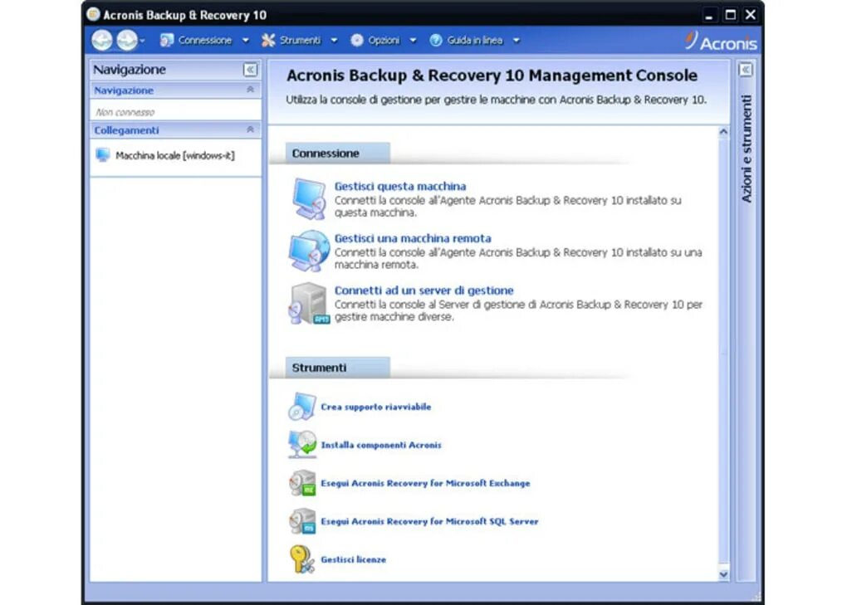Maximize the Acronis window
Screen dimensions: 847x605
pyautogui.click(x=730, y=15)
